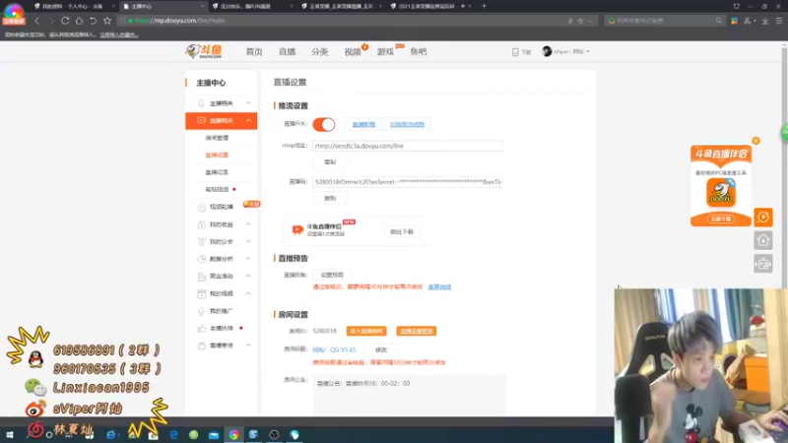The width and height of the screenshot is (788, 443).
Task: Open 视频轮播 in the sidebar
Action: 221,207
